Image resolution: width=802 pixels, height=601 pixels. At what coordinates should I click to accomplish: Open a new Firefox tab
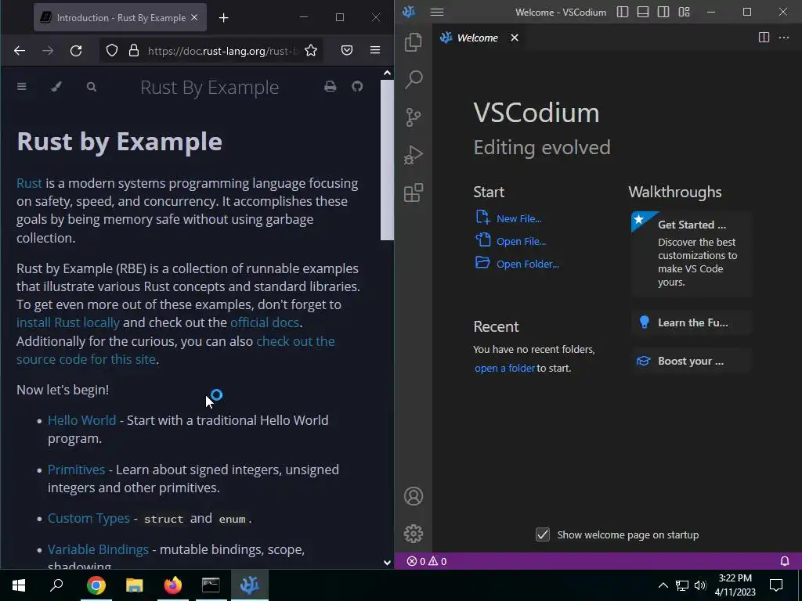pyautogui.click(x=223, y=18)
